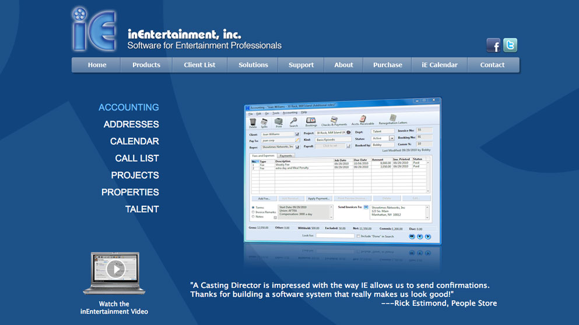The height and width of the screenshot is (325, 579).
Task: Click the Search magnifier toolbar icon
Action: [x=293, y=122]
